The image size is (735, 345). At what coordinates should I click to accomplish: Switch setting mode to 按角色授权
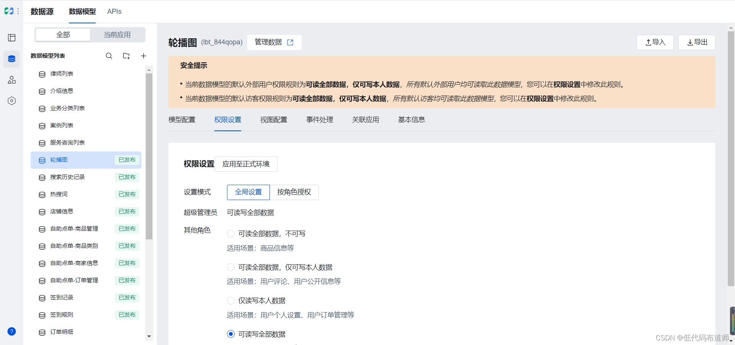coord(294,192)
